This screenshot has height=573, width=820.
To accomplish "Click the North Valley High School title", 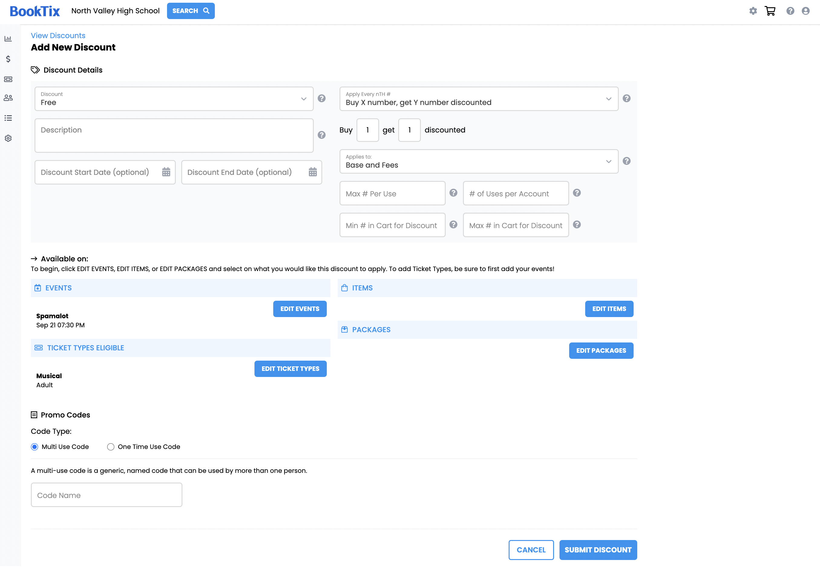I will coord(115,11).
